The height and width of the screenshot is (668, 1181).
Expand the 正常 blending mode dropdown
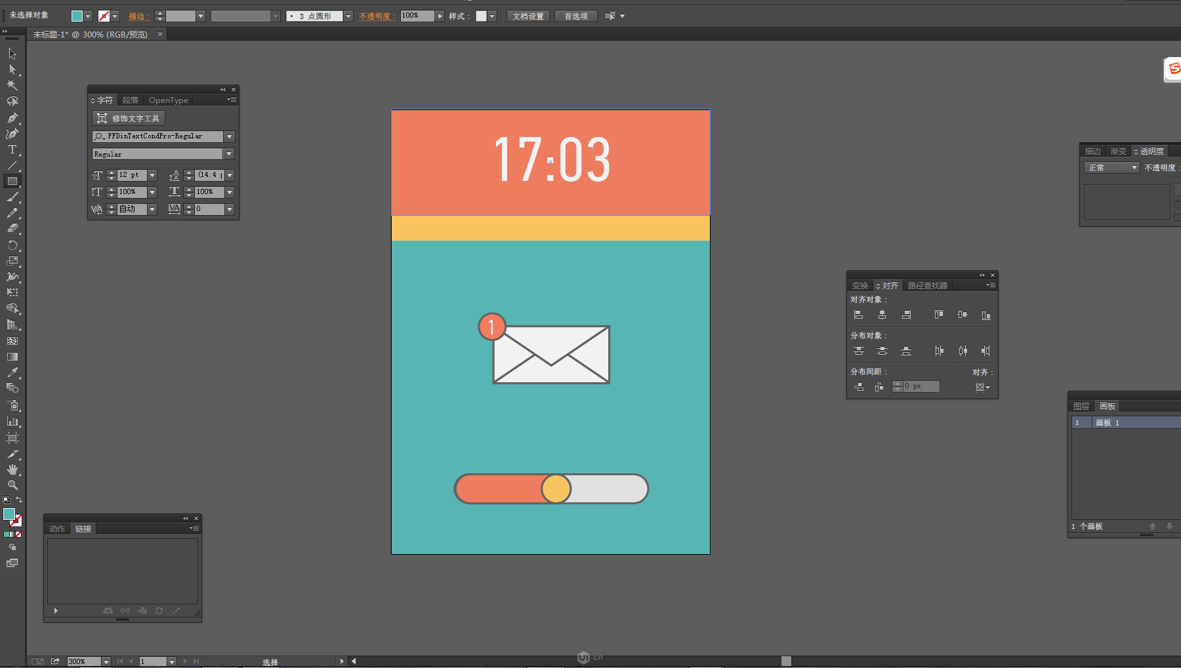coord(1133,168)
